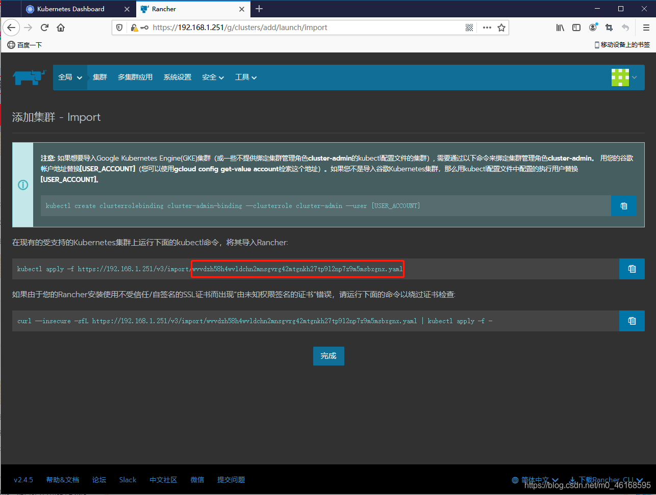Open the QR code icon in address bar

tap(469, 28)
